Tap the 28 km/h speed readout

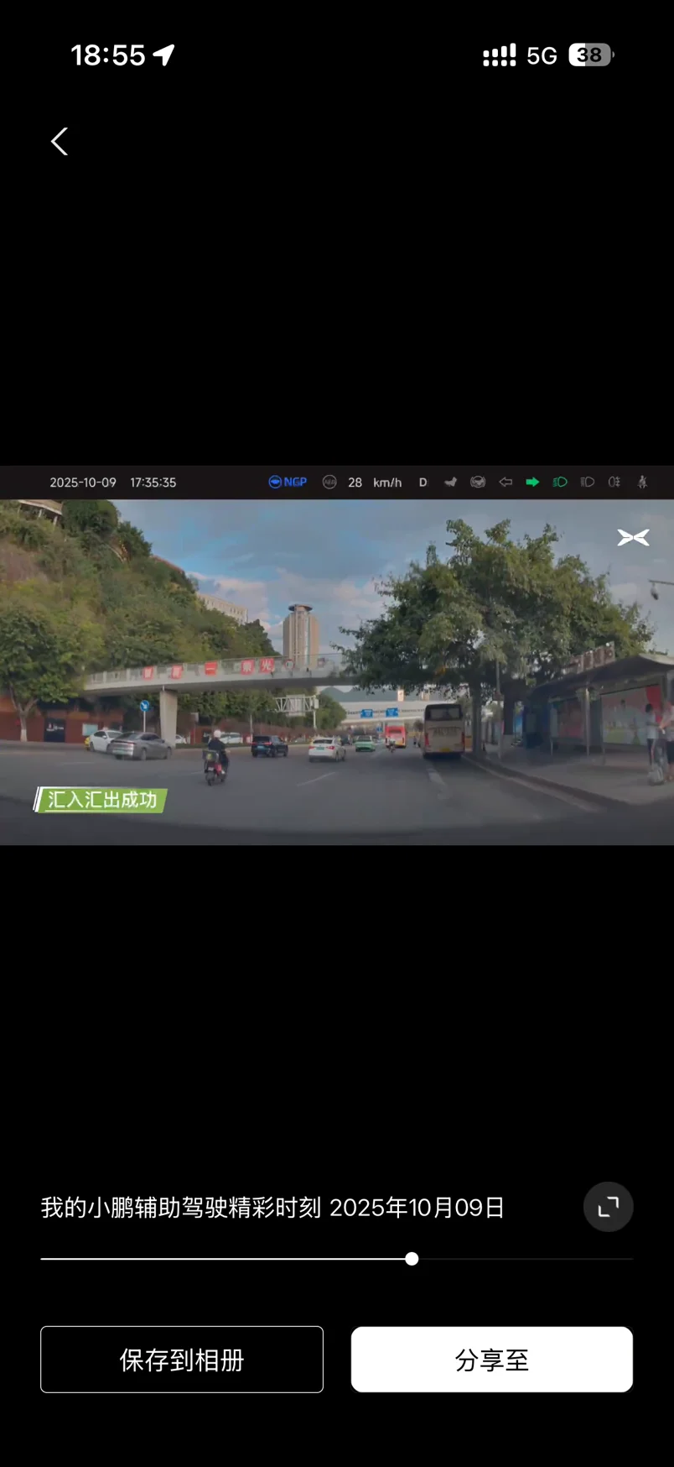tap(375, 483)
